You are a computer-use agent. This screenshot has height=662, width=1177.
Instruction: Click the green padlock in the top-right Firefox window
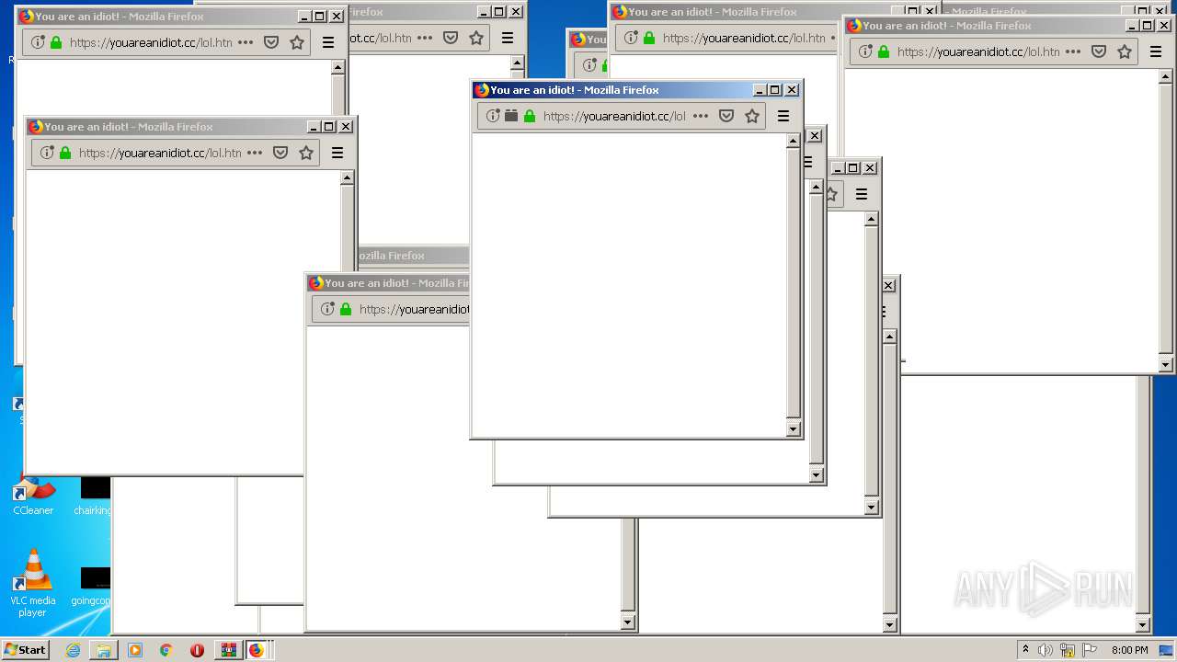(x=884, y=51)
